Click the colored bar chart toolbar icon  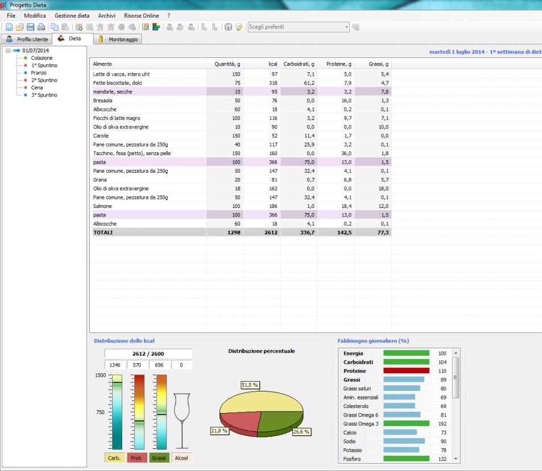[155, 27]
